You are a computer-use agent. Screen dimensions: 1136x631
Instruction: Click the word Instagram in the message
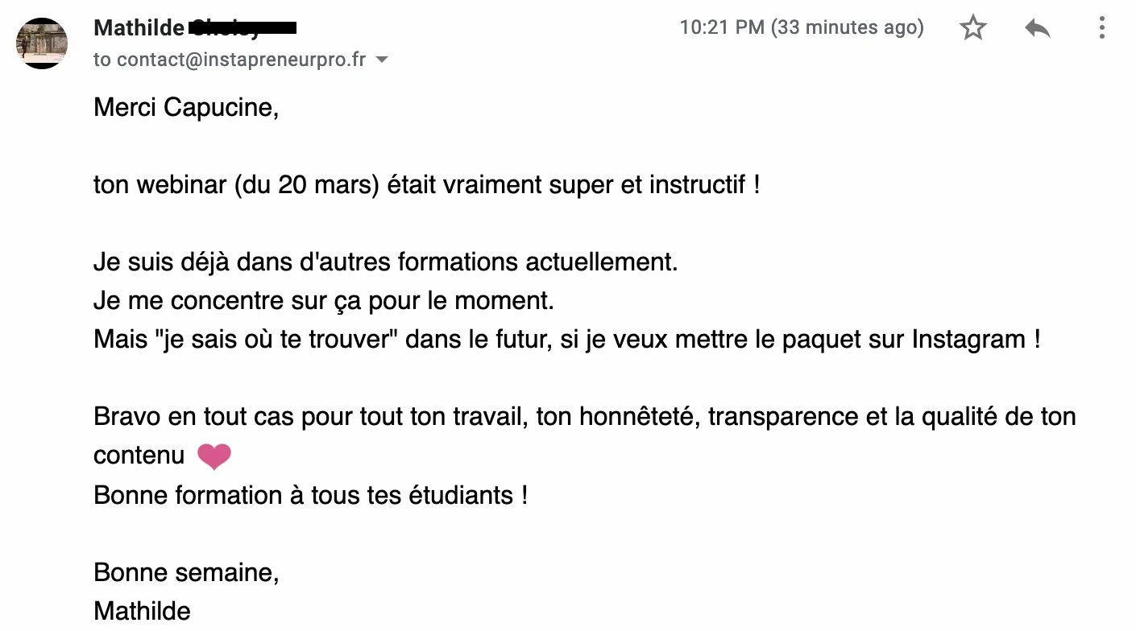pyautogui.click(x=968, y=340)
